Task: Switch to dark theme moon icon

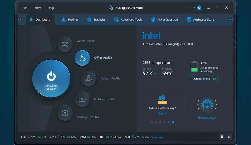Action: [199, 8]
